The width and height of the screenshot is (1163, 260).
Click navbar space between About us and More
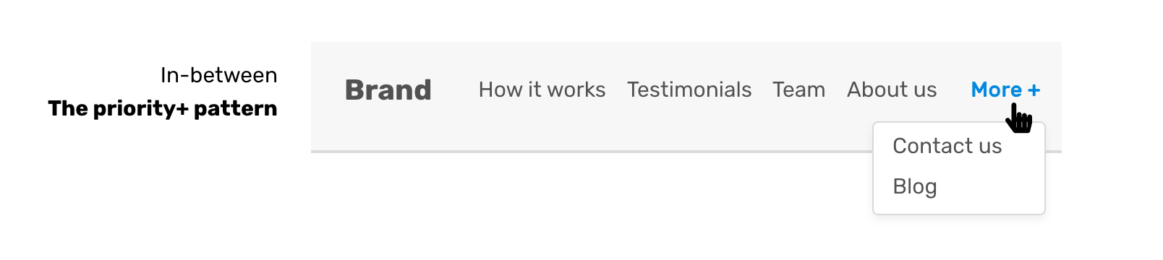tap(954, 90)
